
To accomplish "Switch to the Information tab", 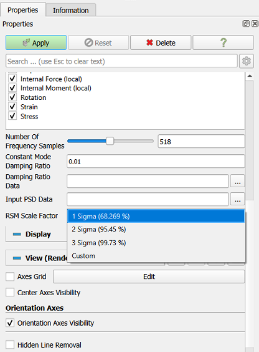I will pyautogui.click(x=71, y=11).
